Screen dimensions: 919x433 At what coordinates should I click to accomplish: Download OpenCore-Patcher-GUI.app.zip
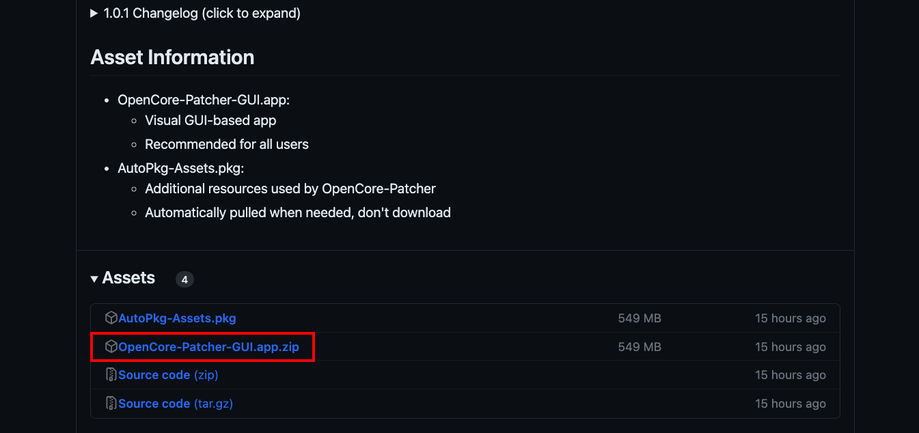[208, 347]
